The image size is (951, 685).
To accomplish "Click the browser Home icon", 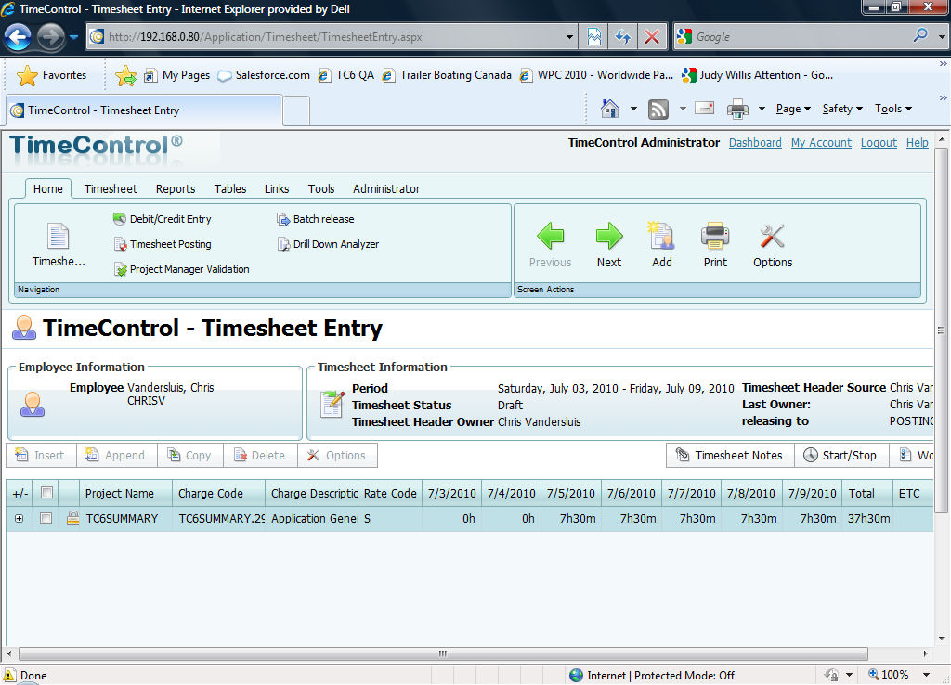I will [609, 109].
